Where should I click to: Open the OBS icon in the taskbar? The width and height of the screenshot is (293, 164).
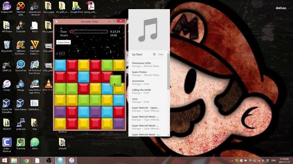coord(49,160)
